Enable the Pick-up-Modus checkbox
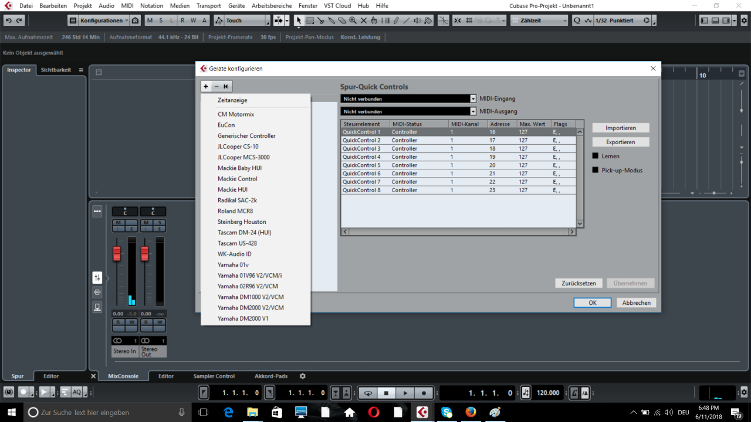This screenshot has width=751, height=422. click(x=595, y=170)
